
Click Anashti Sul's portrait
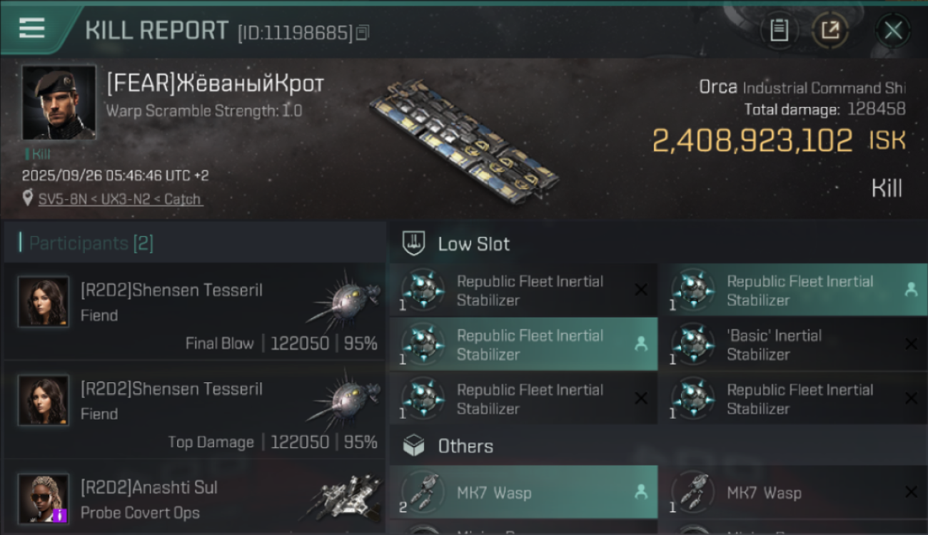point(44,499)
